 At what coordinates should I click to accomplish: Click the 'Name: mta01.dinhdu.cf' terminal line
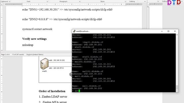[87, 57]
